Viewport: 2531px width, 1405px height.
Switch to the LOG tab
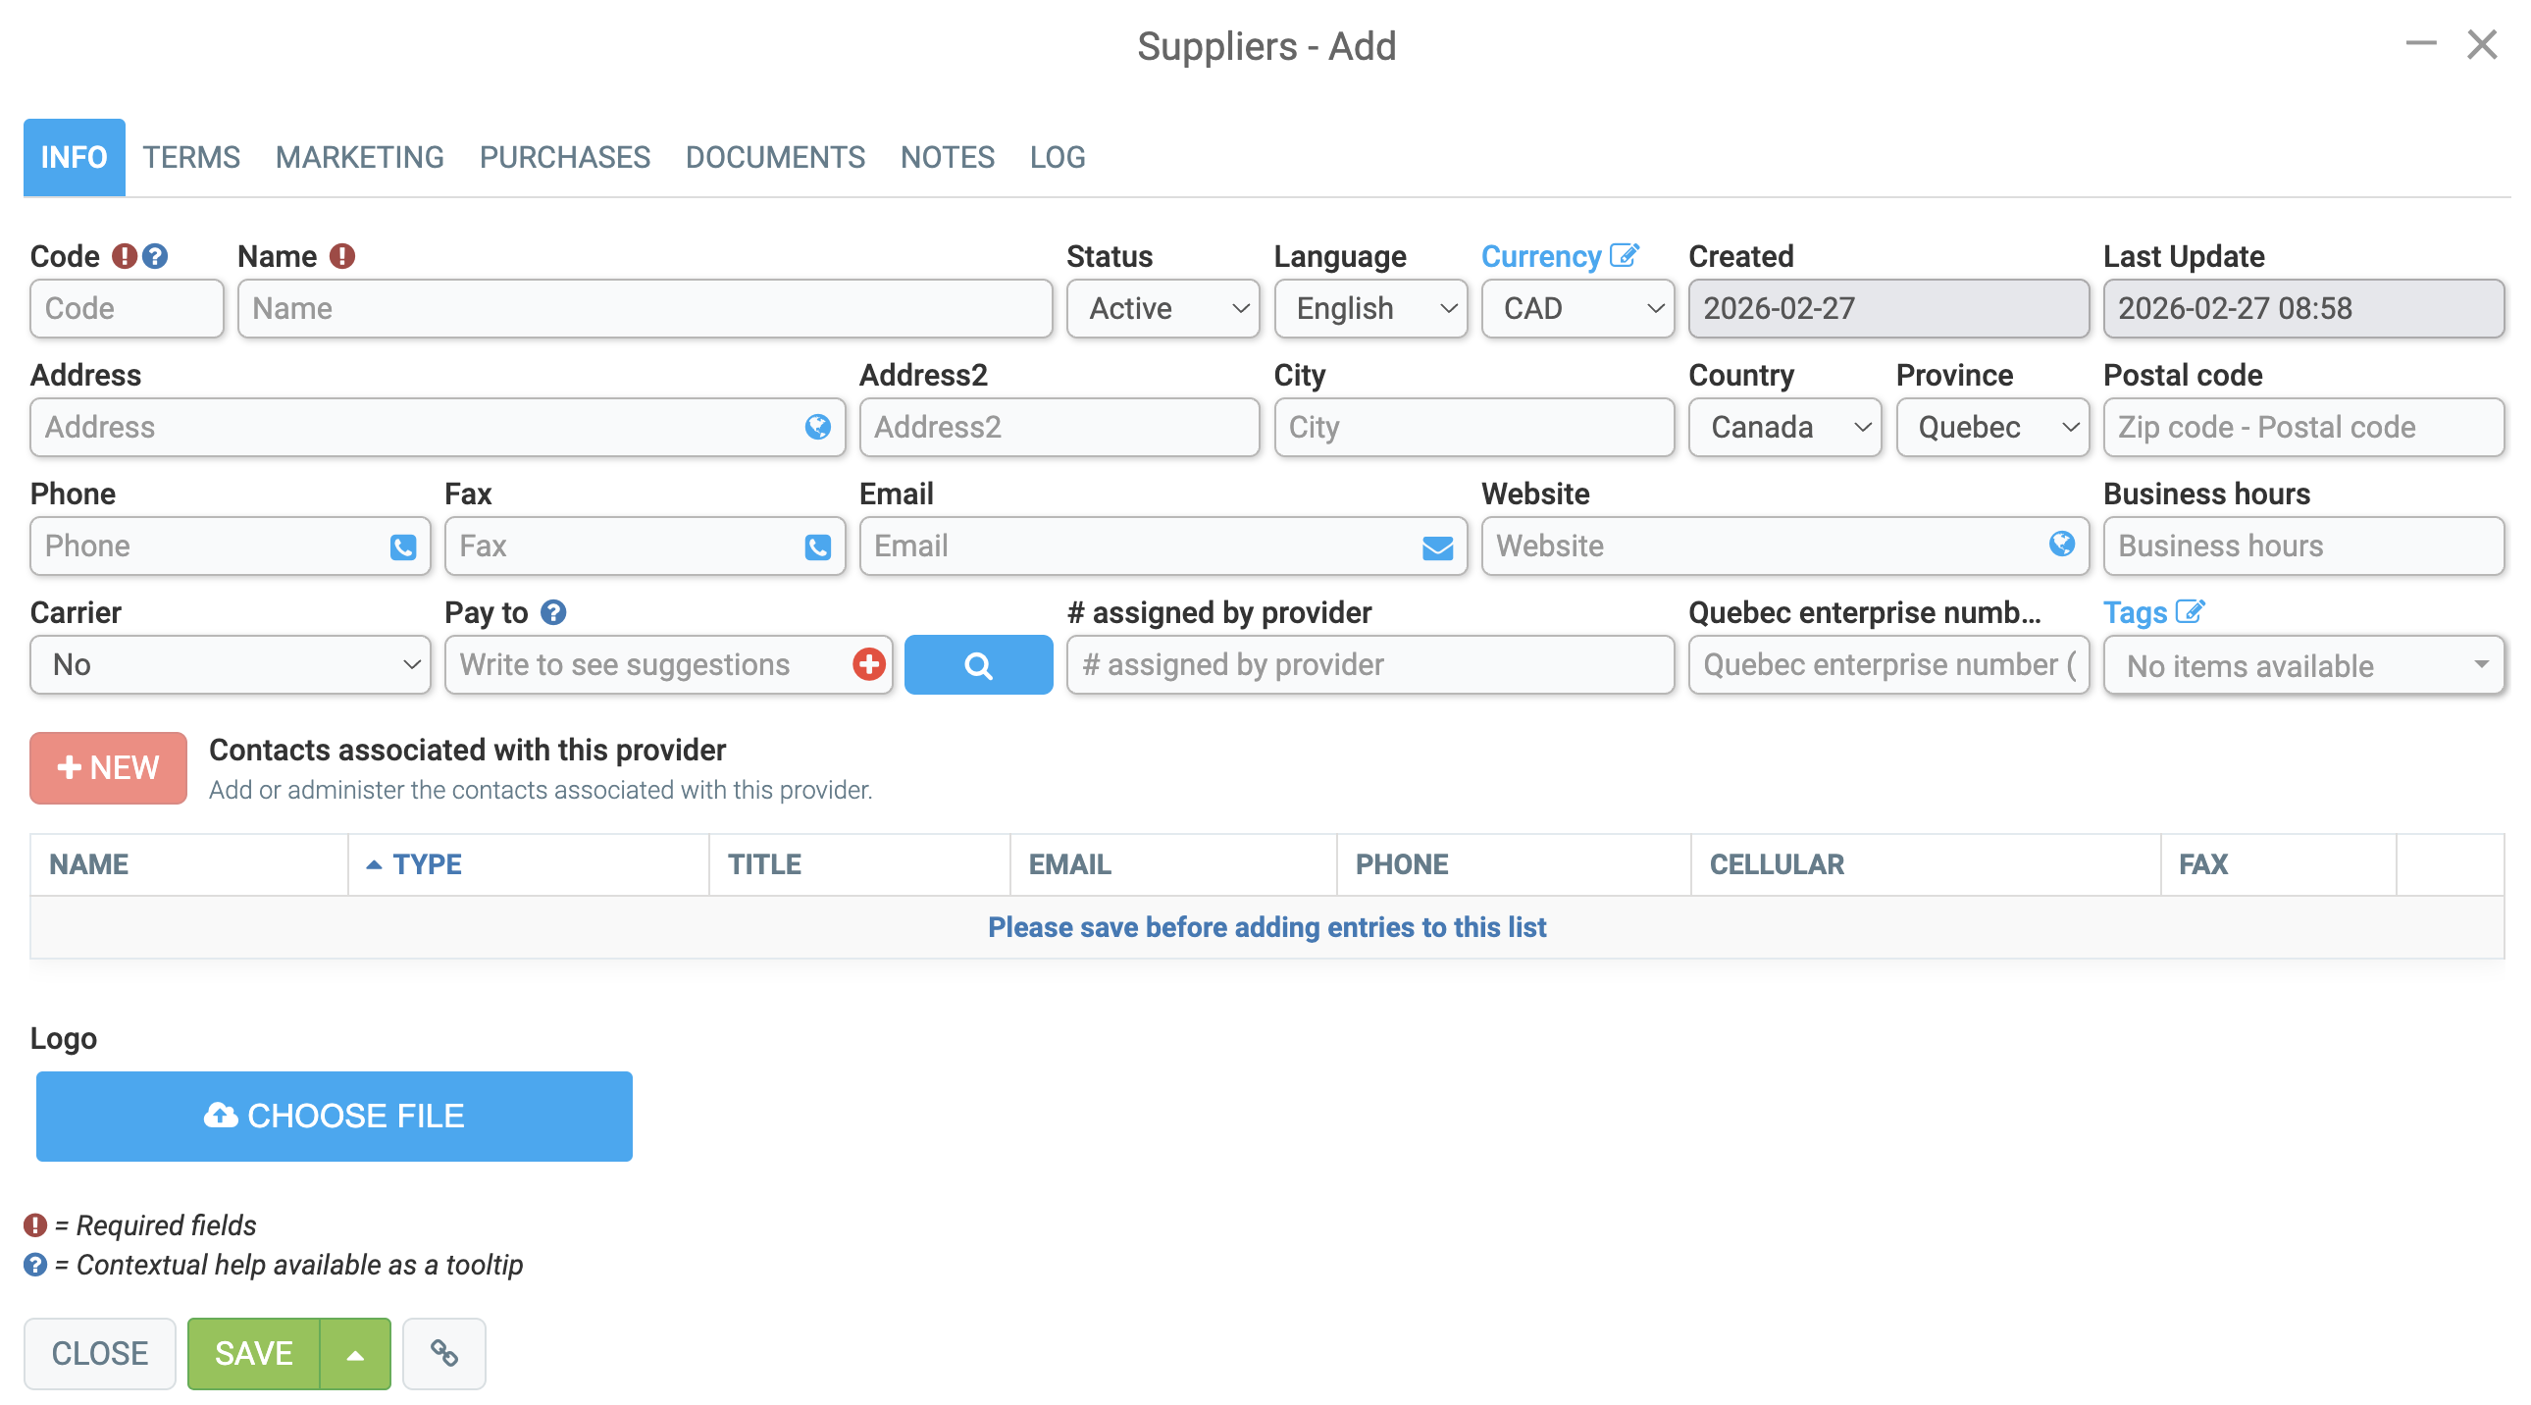pos(1058,157)
